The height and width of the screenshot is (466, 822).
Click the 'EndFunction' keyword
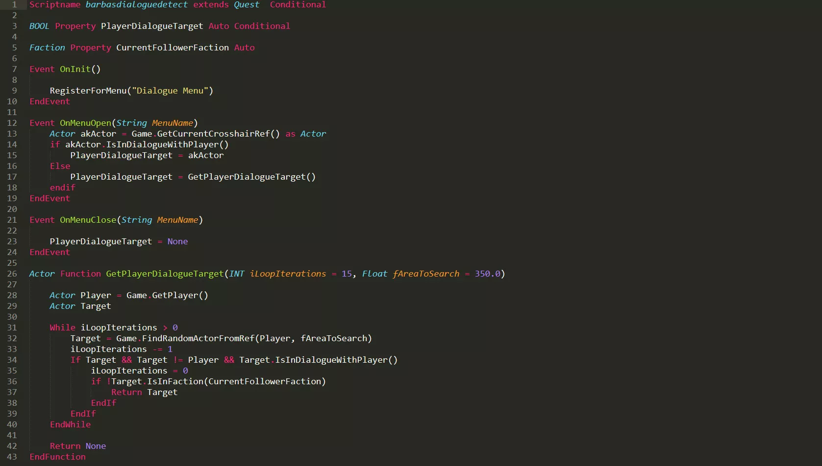point(57,457)
